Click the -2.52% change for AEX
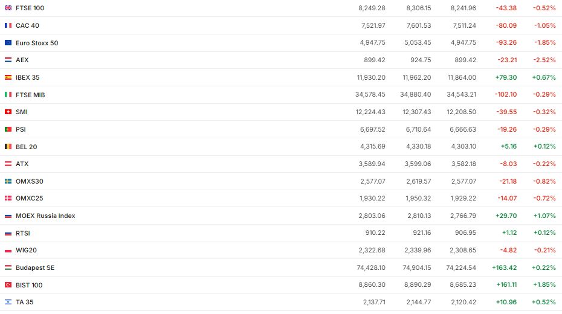This screenshot has height=314, width=562. [x=544, y=60]
